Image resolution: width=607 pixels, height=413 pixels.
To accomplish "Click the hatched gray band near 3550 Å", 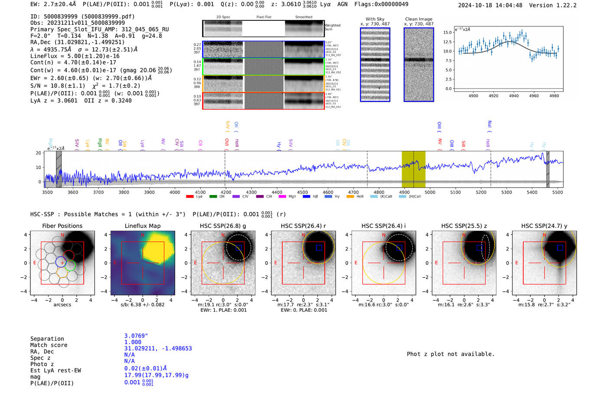I will point(59,169).
